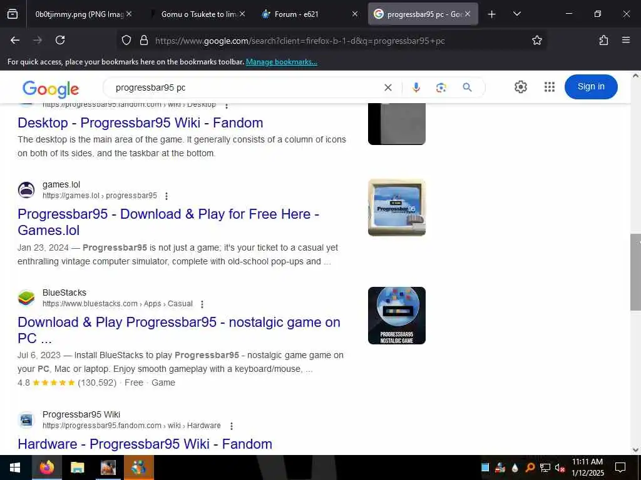Close the Forum - e621 tab
641x480 pixels.
click(355, 14)
